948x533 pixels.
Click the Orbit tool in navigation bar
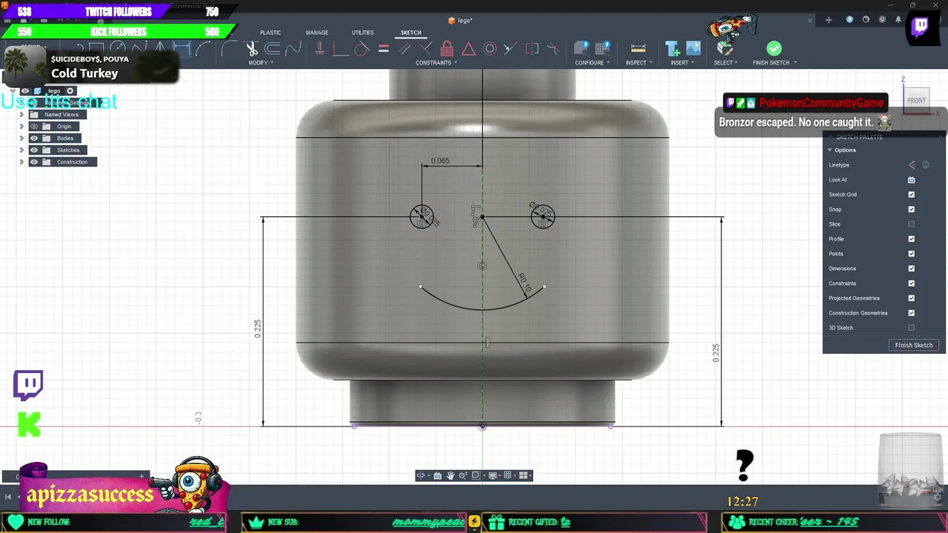(421, 475)
